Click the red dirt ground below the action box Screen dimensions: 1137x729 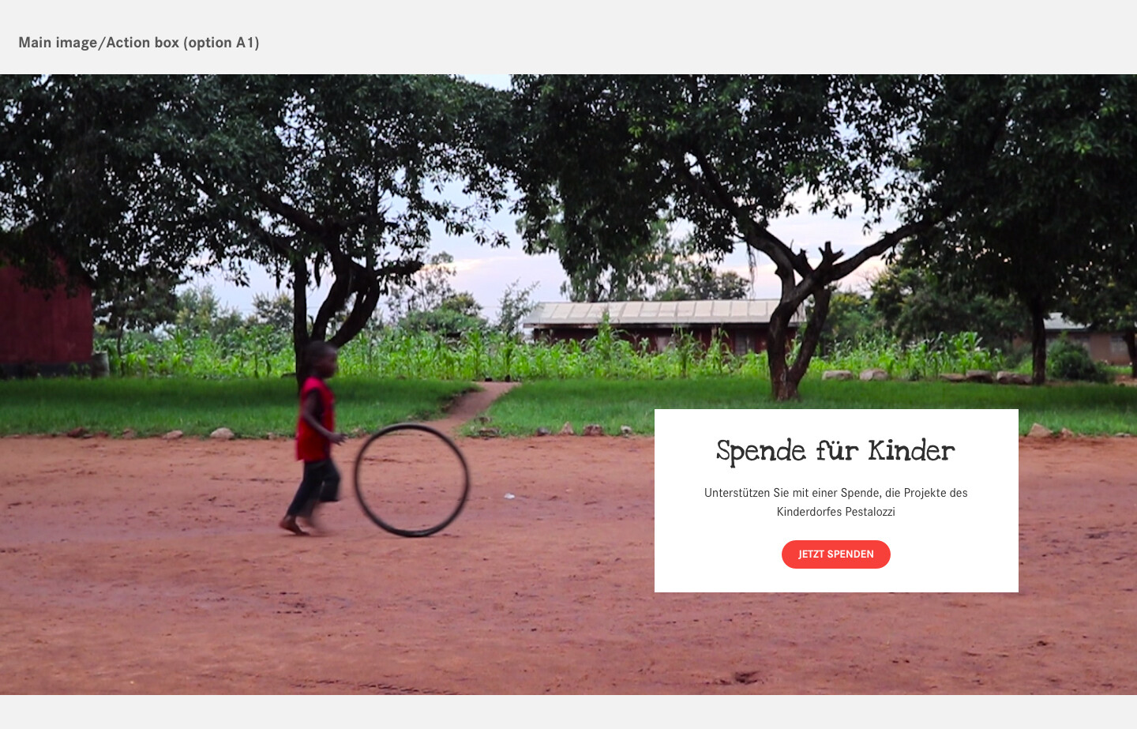pos(837,640)
